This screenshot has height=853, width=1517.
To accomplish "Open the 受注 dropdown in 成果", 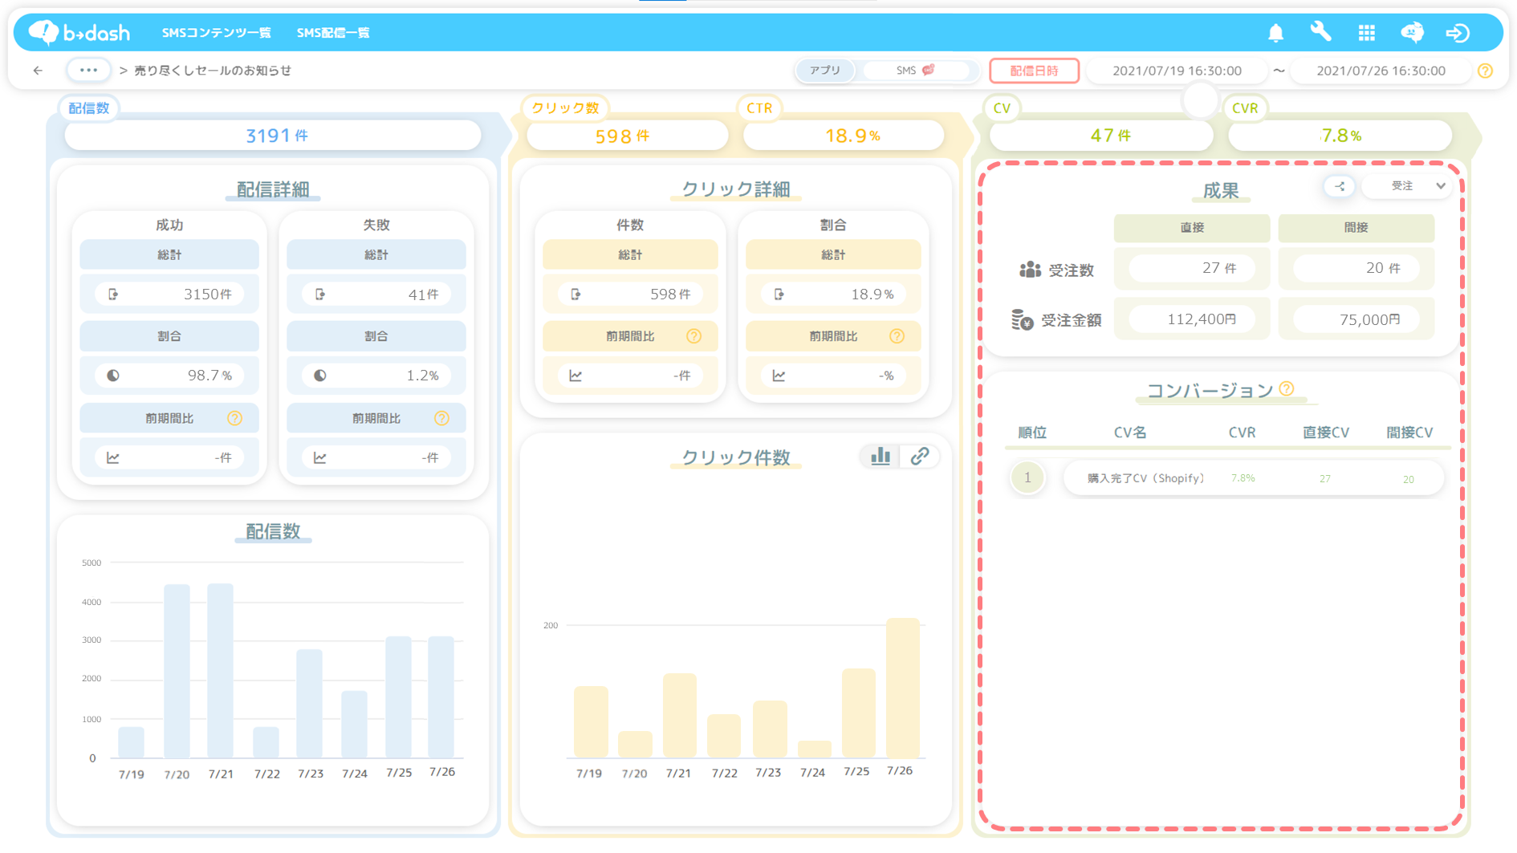I will 1407,186.
